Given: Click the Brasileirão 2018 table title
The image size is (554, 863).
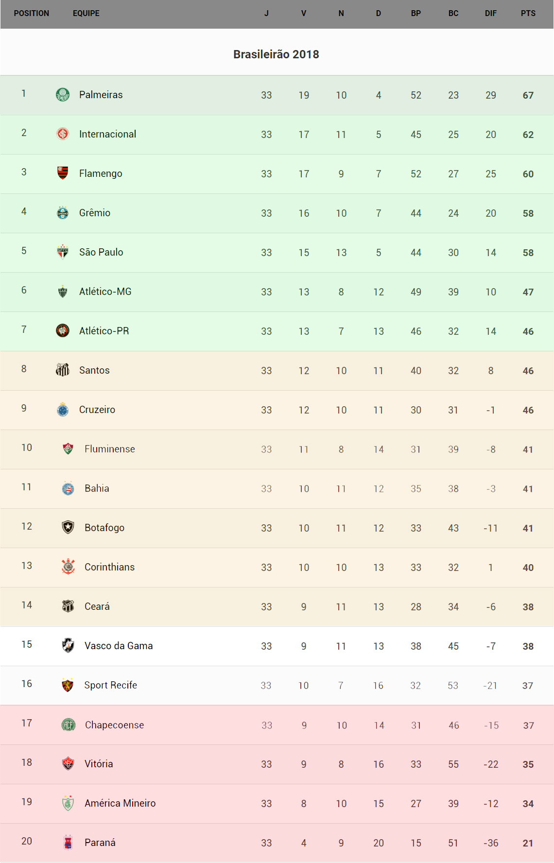Looking at the screenshot, I should [276, 54].
